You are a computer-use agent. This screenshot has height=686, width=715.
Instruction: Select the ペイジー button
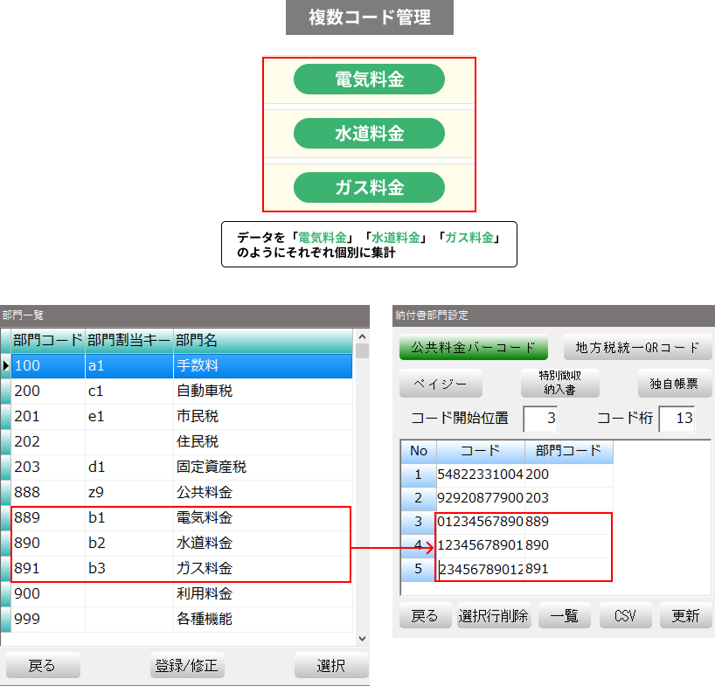click(x=434, y=384)
